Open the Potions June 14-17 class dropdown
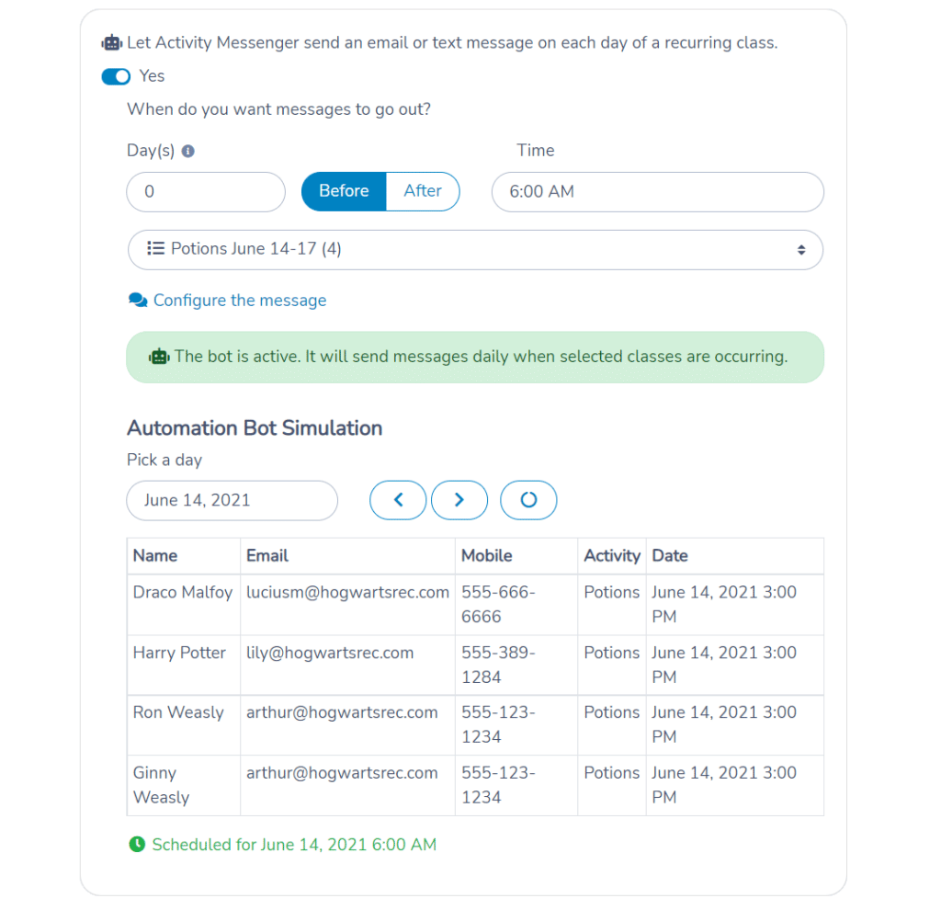Viewport: 941px width, 910px height. coord(475,249)
